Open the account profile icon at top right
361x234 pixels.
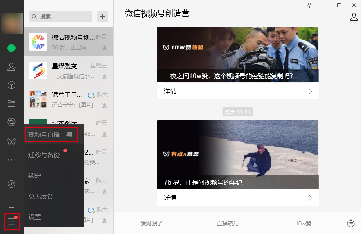coord(354,17)
